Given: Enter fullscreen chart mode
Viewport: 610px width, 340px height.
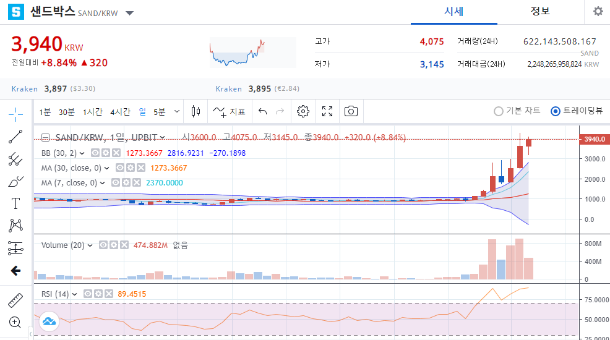Looking at the screenshot, I should pyautogui.click(x=327, y=111).
